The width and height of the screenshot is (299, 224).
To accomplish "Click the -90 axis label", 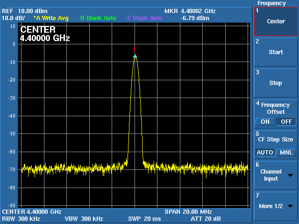I will pos(12,205).
